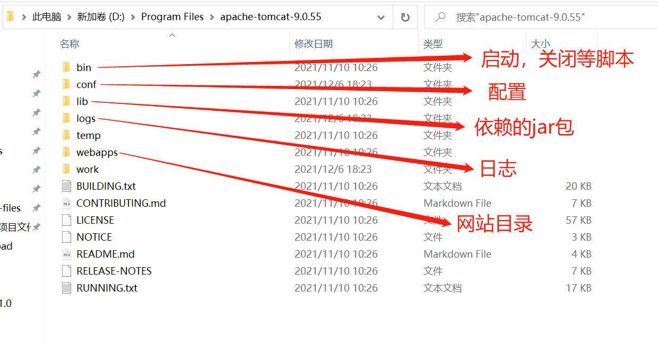Click the CONTRIBUTING.md file icon
The image size is (658, 344).
(x=66, y=203)
